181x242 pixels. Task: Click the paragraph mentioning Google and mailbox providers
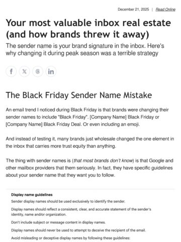89,168
